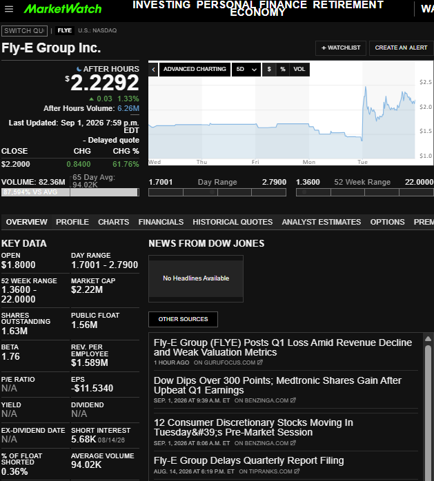This screenshot has width=434, height=481.
Task: Read Fly-E Group Posts Q1 Loss article
Action: 283,347
